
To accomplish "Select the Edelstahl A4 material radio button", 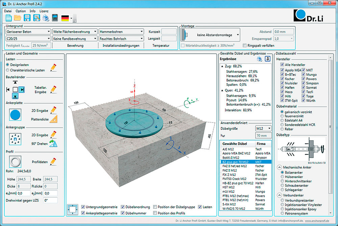I will [x=282, y=121].
